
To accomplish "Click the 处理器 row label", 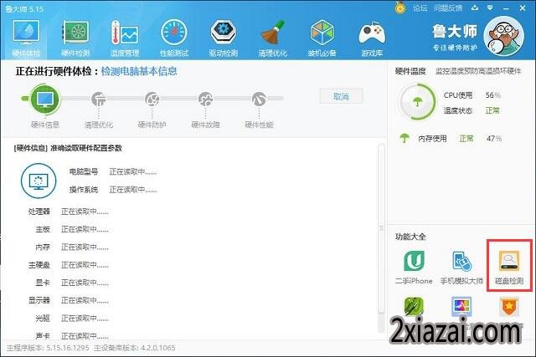I will (x=39, y=212).
